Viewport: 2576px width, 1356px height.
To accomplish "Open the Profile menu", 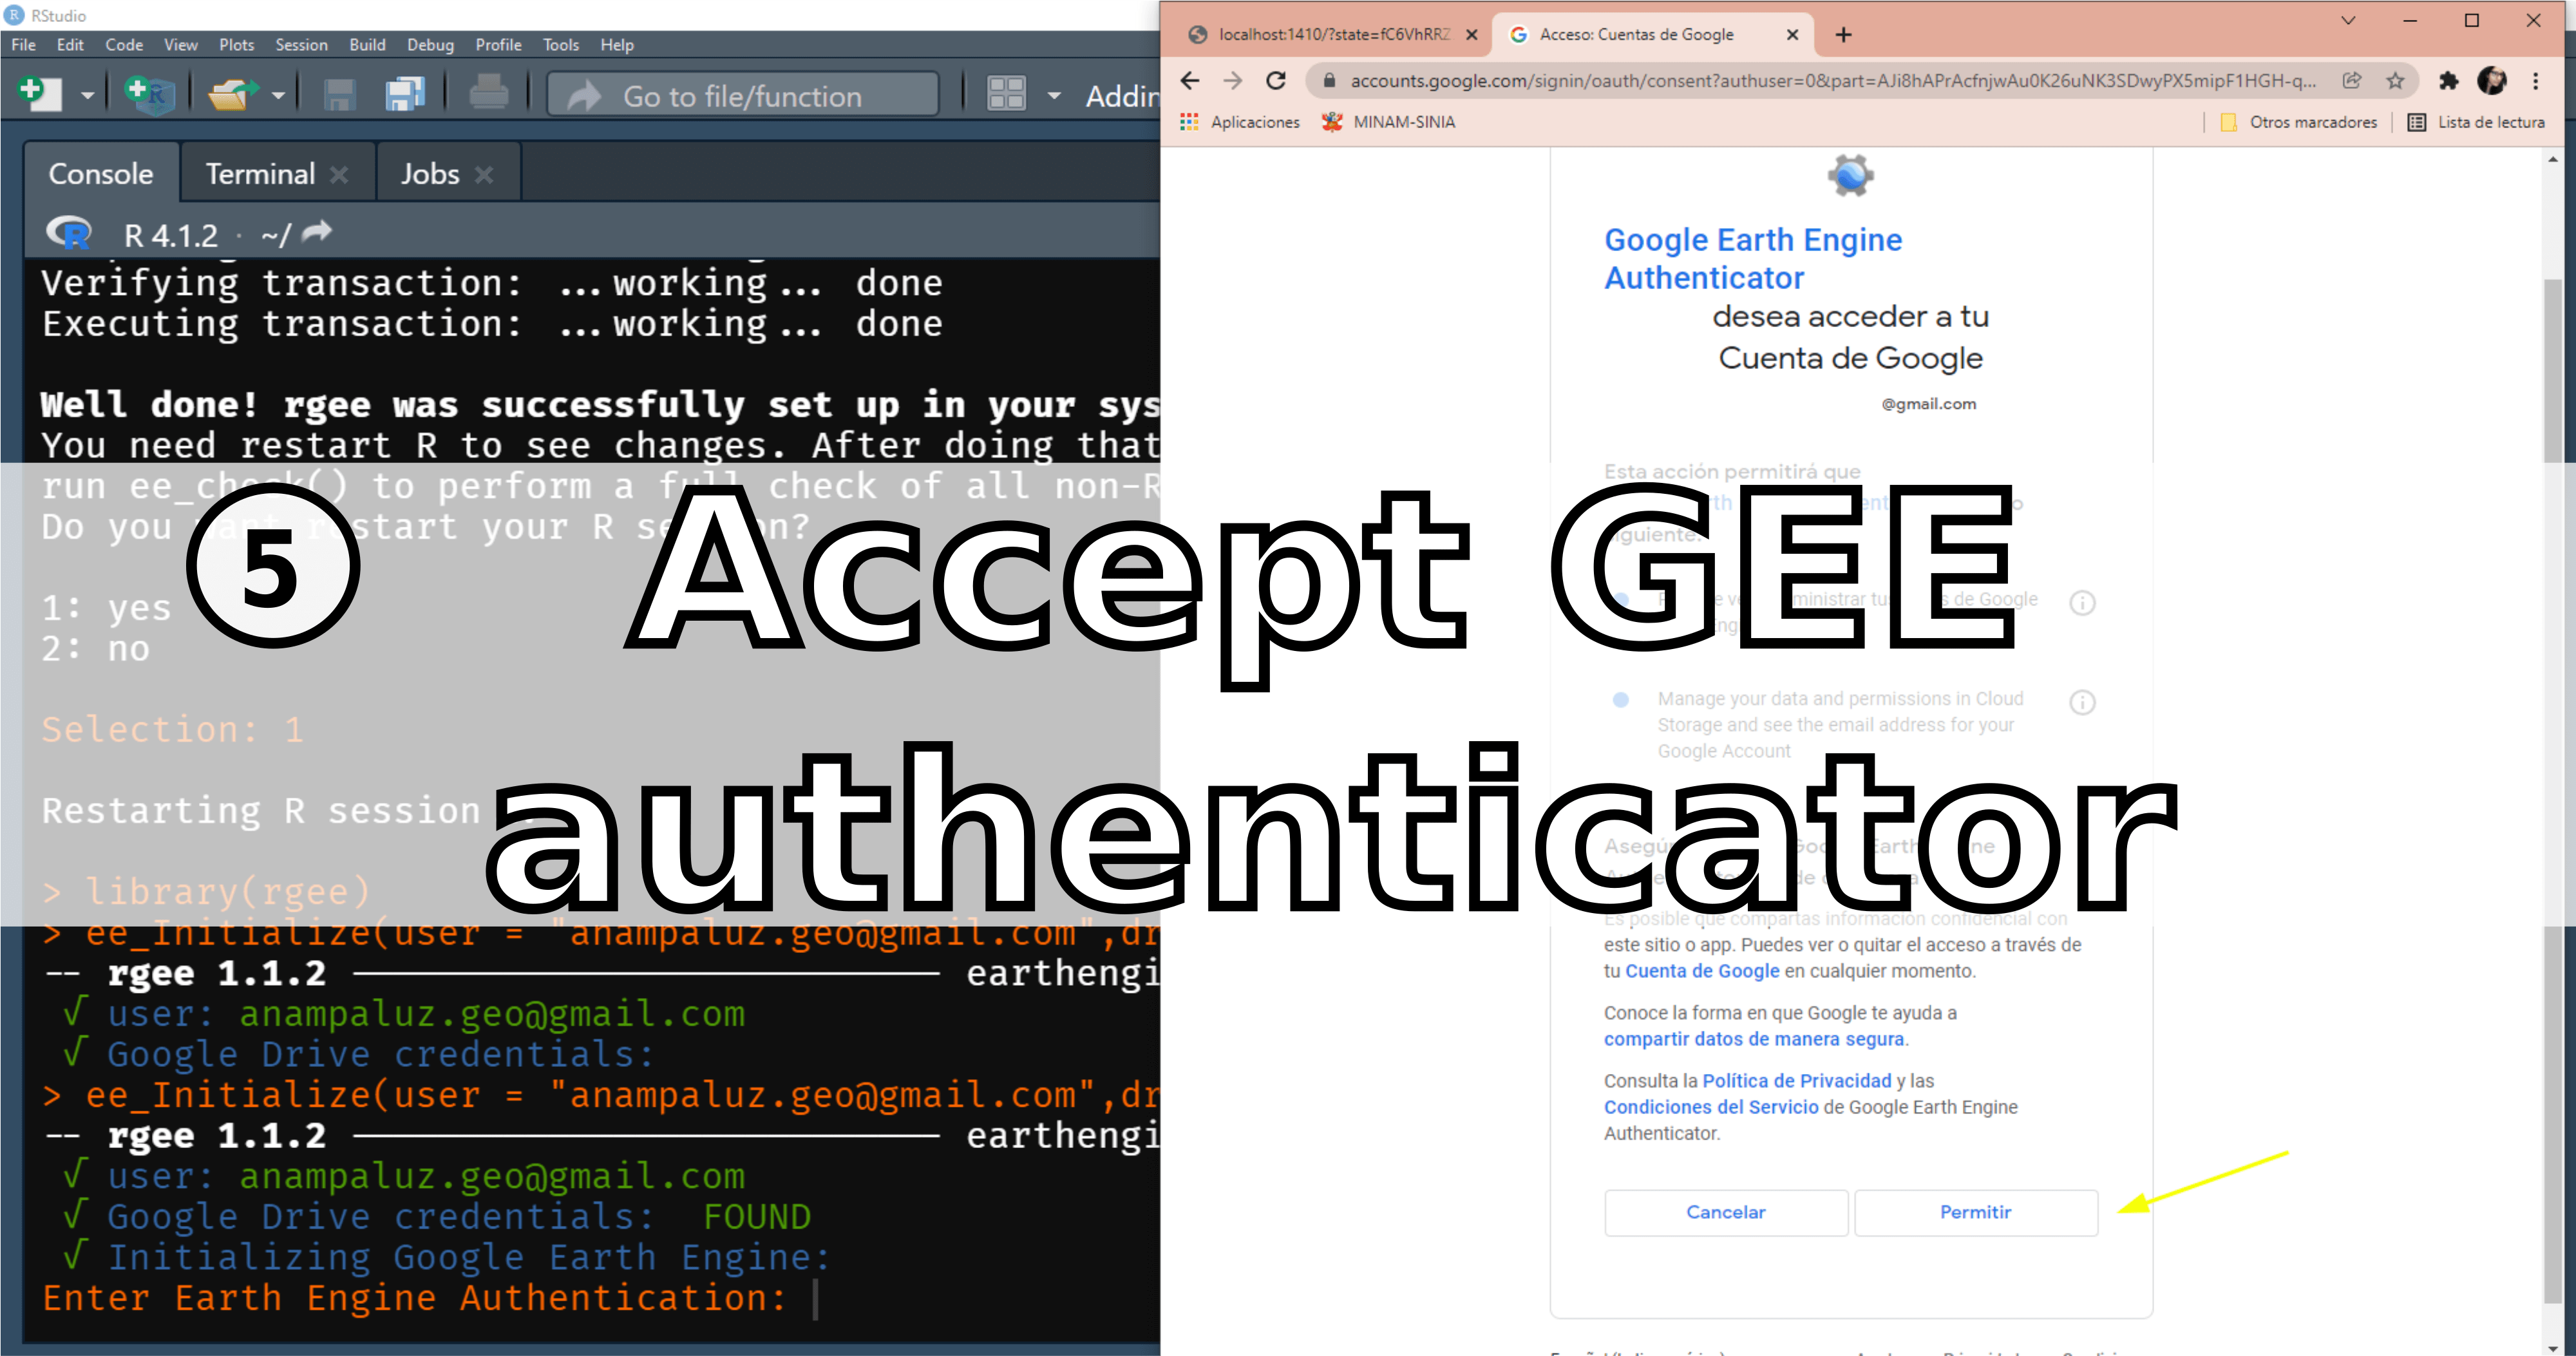I will click(x=498, y=45).
